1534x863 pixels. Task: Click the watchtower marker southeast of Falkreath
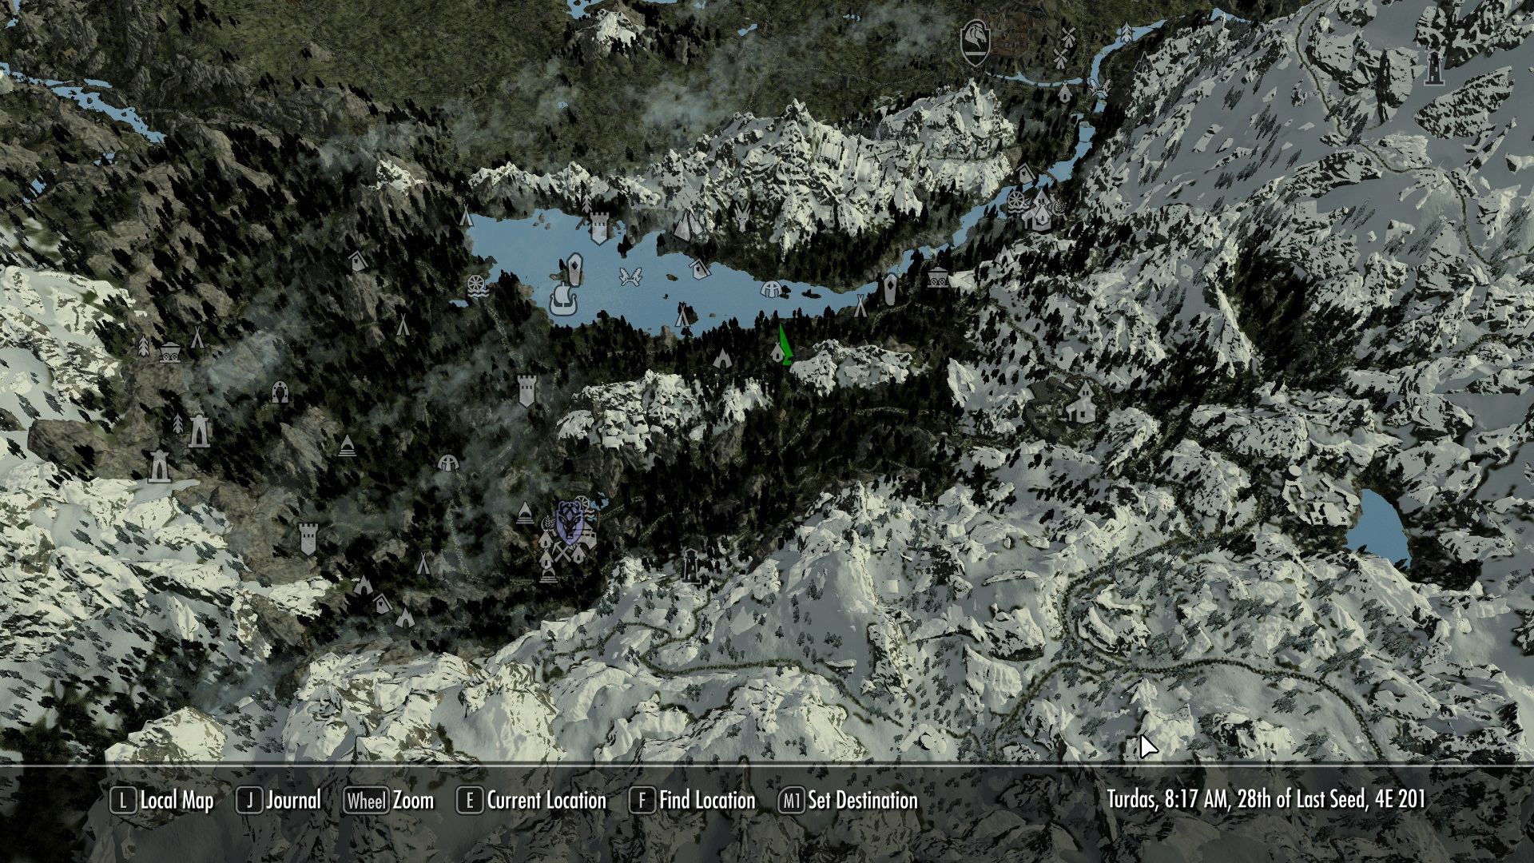tap(692, 566)
